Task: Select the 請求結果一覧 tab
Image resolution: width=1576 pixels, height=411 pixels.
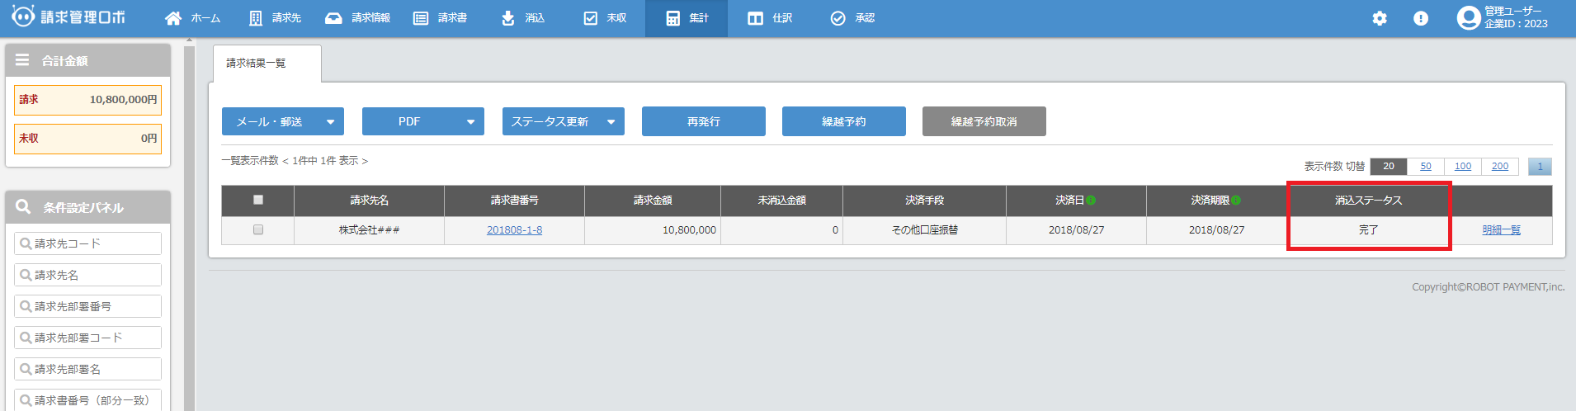Action: [x=257, y=64]
